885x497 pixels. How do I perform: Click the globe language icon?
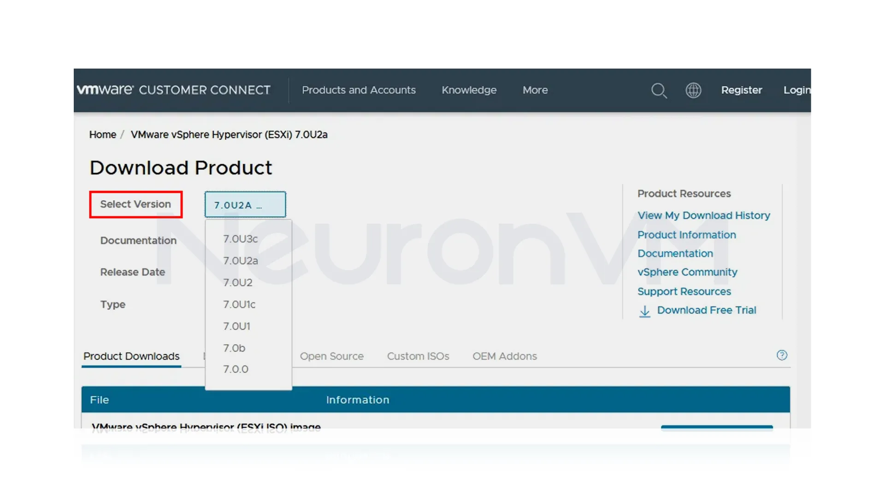(693, 90)
